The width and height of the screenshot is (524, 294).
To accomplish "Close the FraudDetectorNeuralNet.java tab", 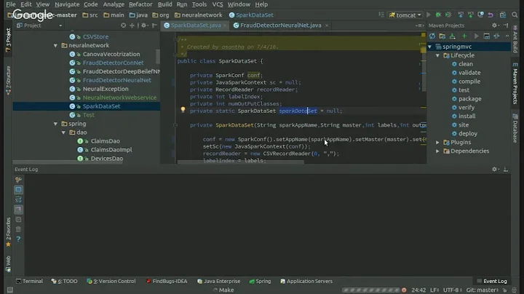I will click(x=327, y=25).
